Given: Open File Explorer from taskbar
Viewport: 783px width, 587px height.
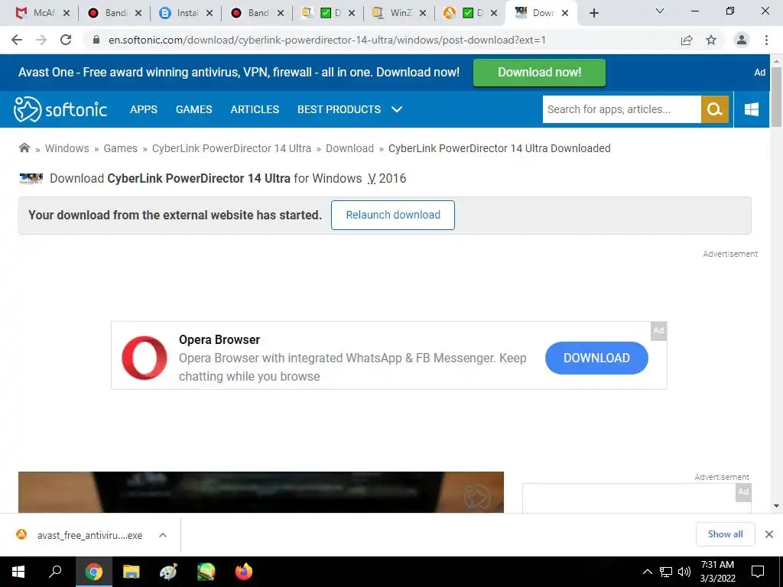Looking at the screenshot, I should tap(132, 572).
